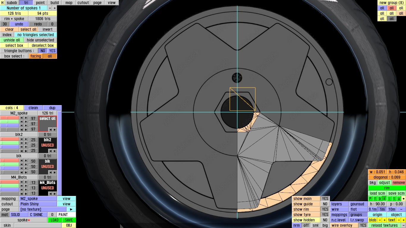Switch to the top page tab
The width and height of the screenshot is (406, 228).
97,3
